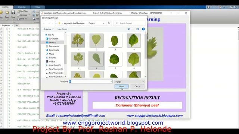Click the navigation pane scrollbar
The width and height of the screenshot is (239, 134).
point(65,55)
